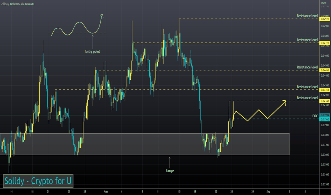Click the USDT currency label
The height and width of the screenshot is (195, 331).
(x=324, y=3)
